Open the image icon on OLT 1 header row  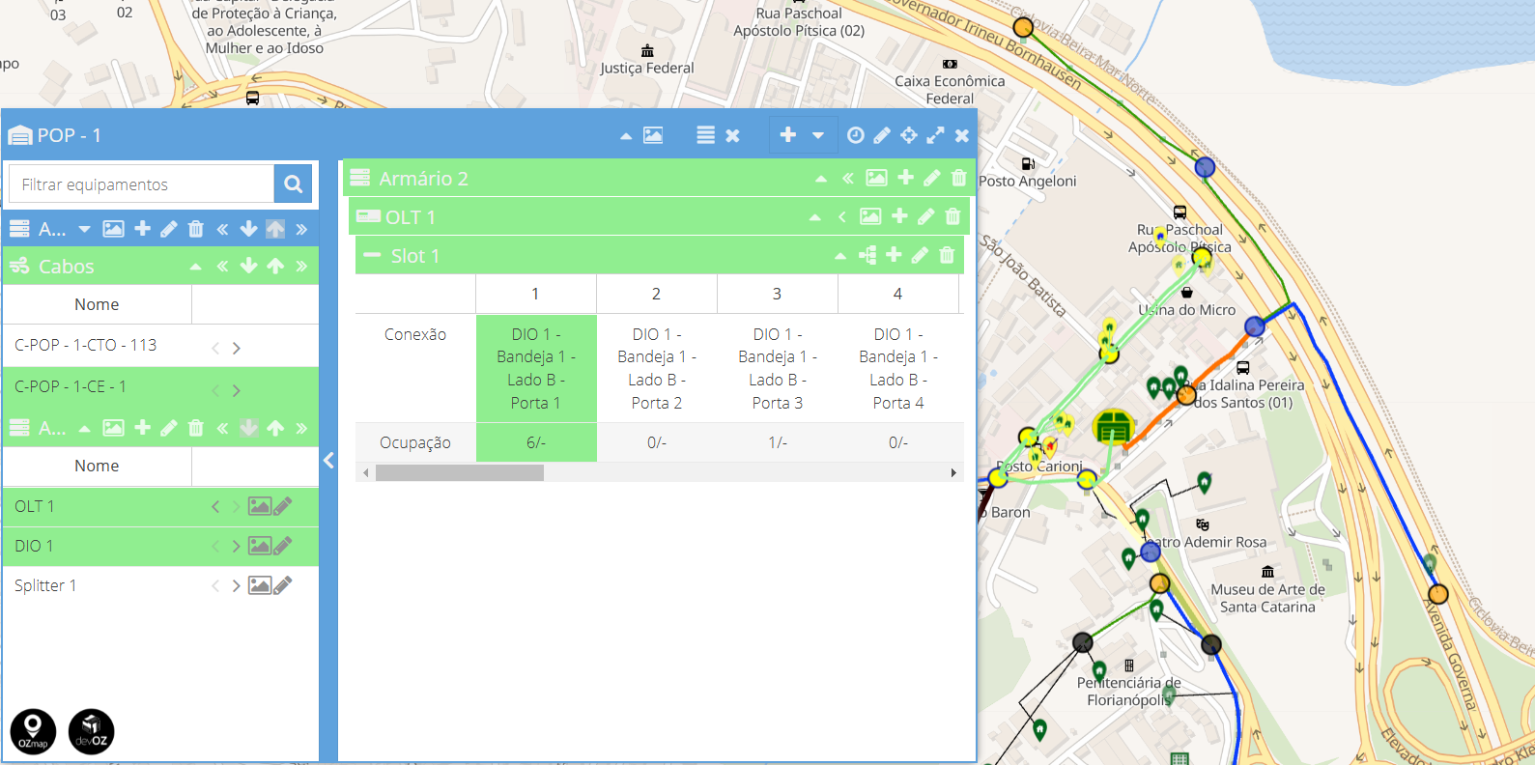[870, 216]
